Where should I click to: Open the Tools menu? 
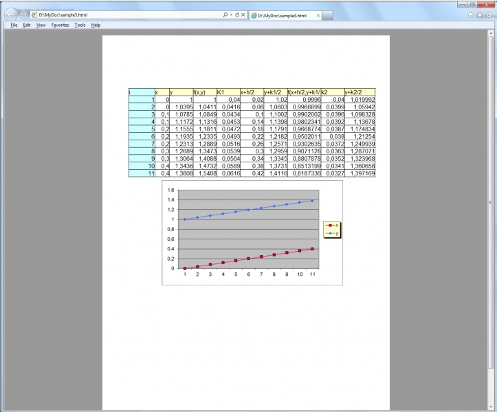coord(80,25)
